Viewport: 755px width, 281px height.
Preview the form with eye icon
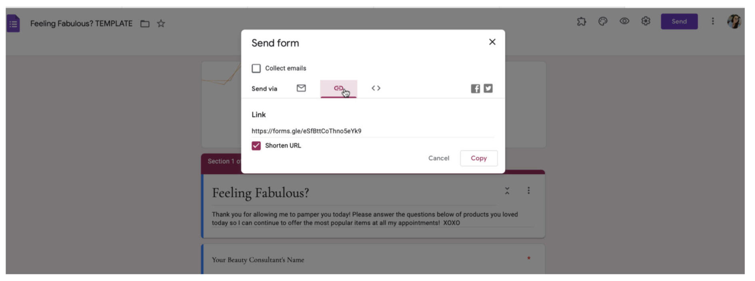click(624, 21)
